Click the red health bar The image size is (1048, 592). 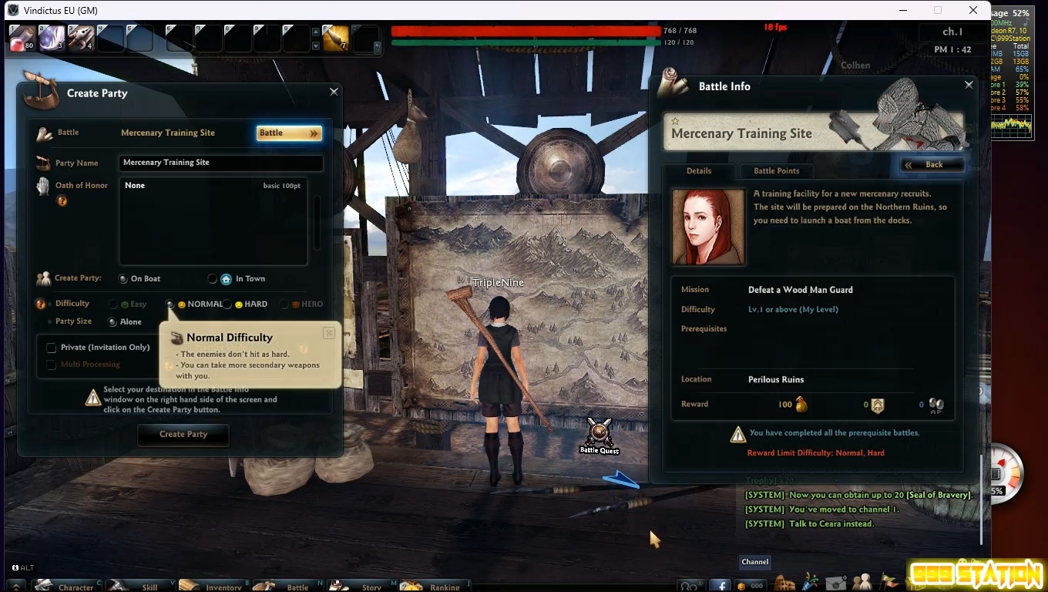[526, 31]
